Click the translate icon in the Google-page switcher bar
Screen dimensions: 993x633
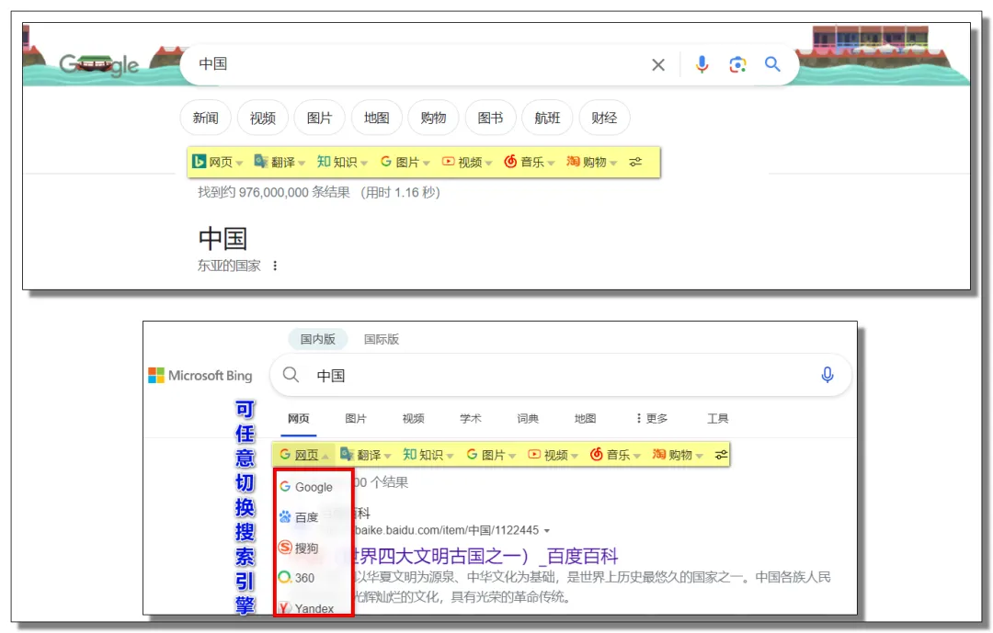click(x=261, y=162)
